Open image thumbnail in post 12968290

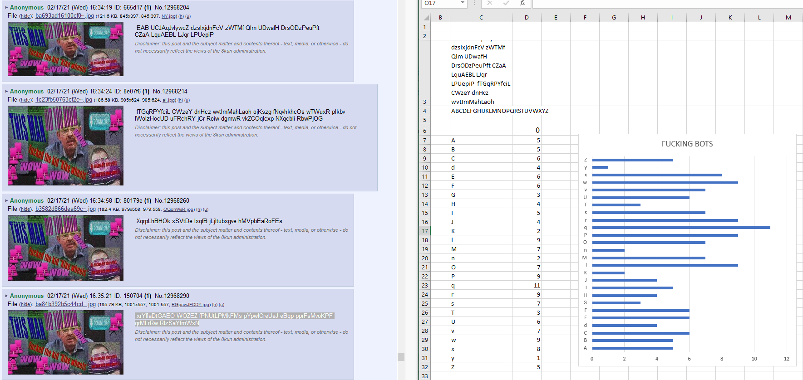[65, 342]
